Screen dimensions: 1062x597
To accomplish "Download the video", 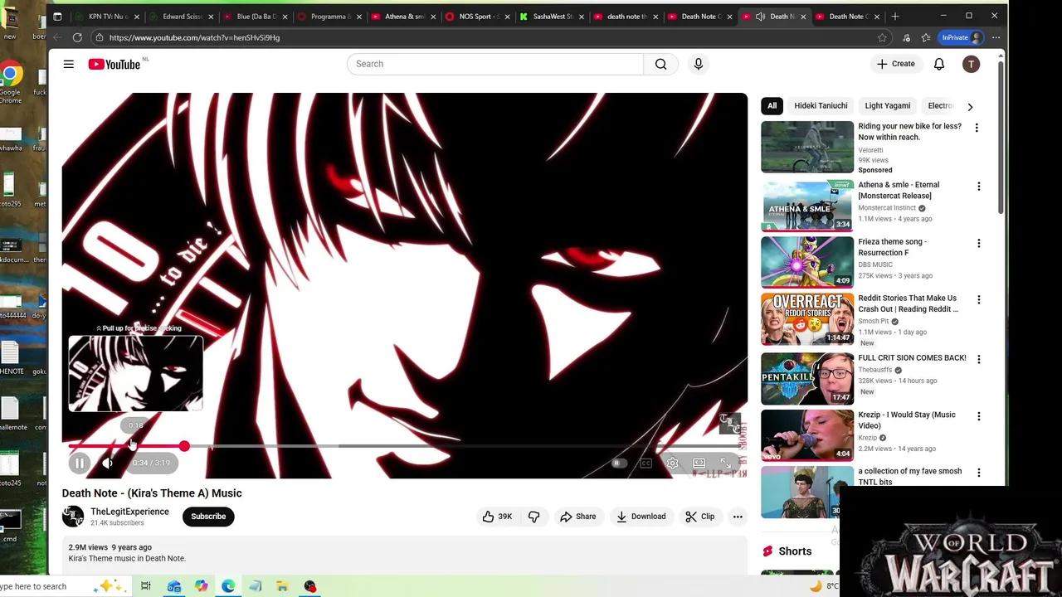I will (x=641, y=517).
